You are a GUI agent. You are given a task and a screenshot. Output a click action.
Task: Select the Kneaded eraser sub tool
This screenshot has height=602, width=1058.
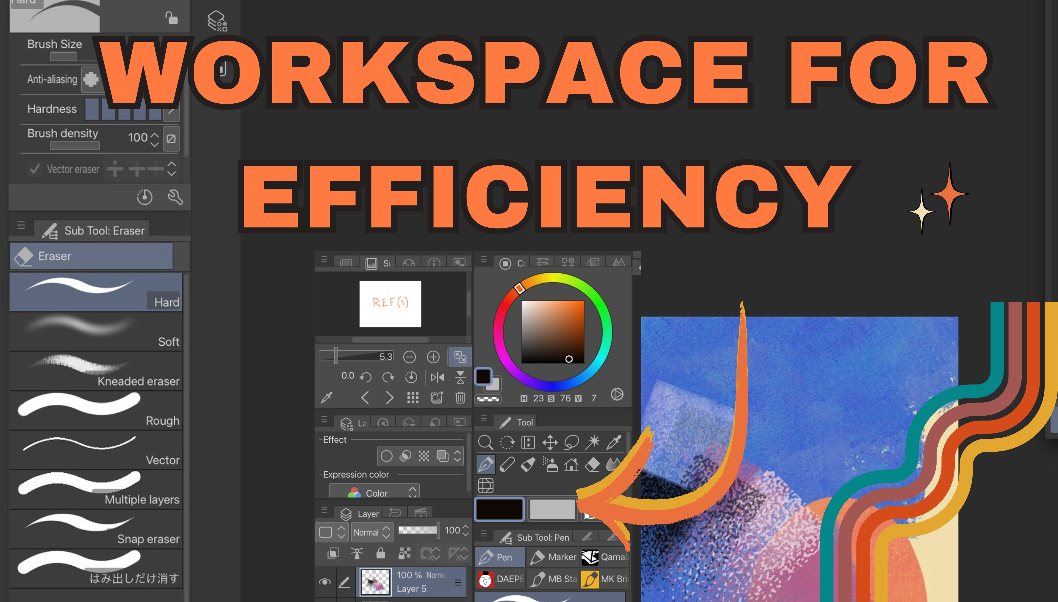point(95,371)
